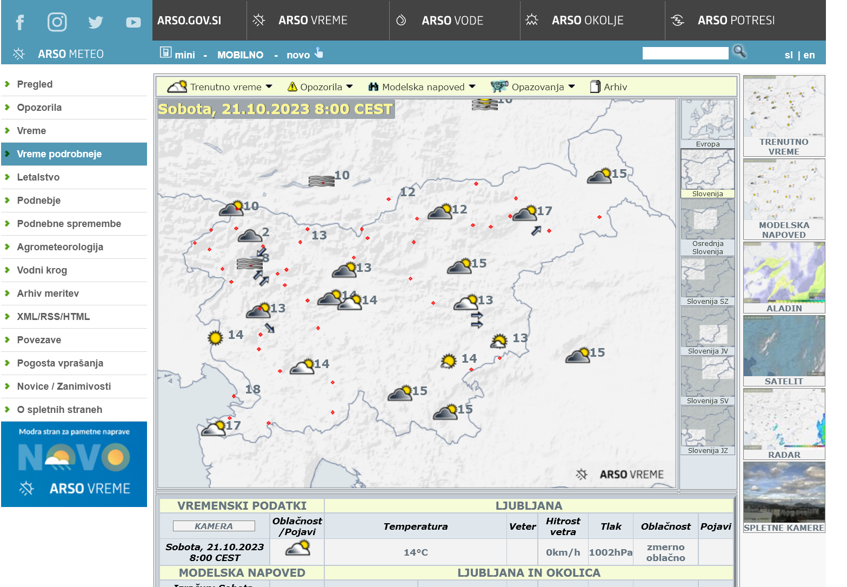Click the mini version calculator icon
Viewport: 847px width, 587px height.
click(x=166, y=52)
